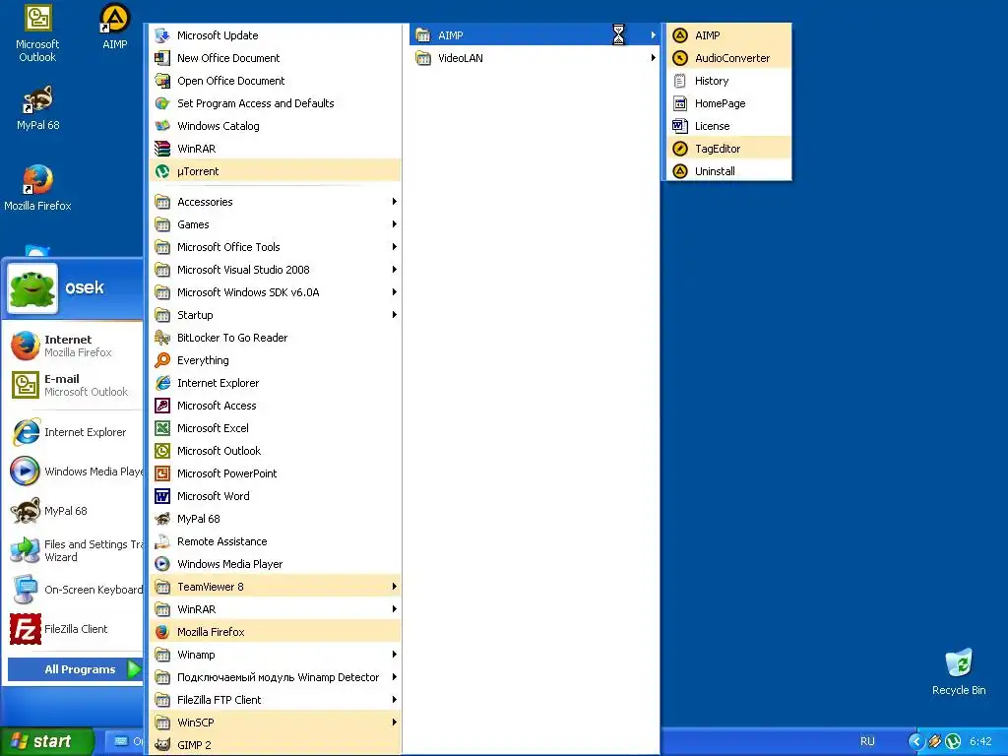This screenshot has width=1008, height=756.
Task: Open Internet Mozilla Firefox pinned item
Action: (x=74, y=346)
